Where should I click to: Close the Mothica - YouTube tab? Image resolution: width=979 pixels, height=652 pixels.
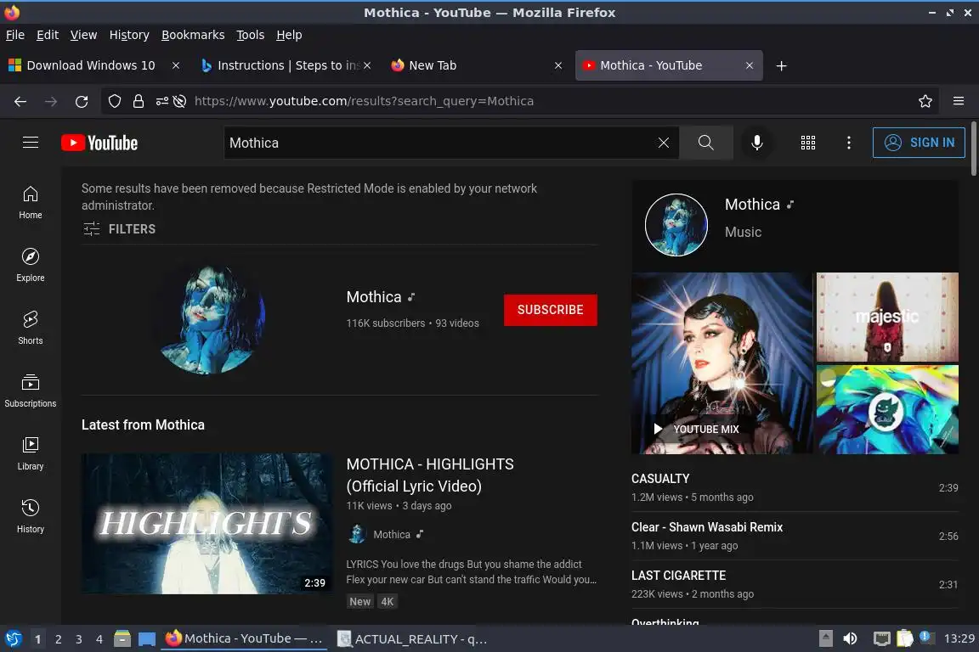[x=750, y=65]
